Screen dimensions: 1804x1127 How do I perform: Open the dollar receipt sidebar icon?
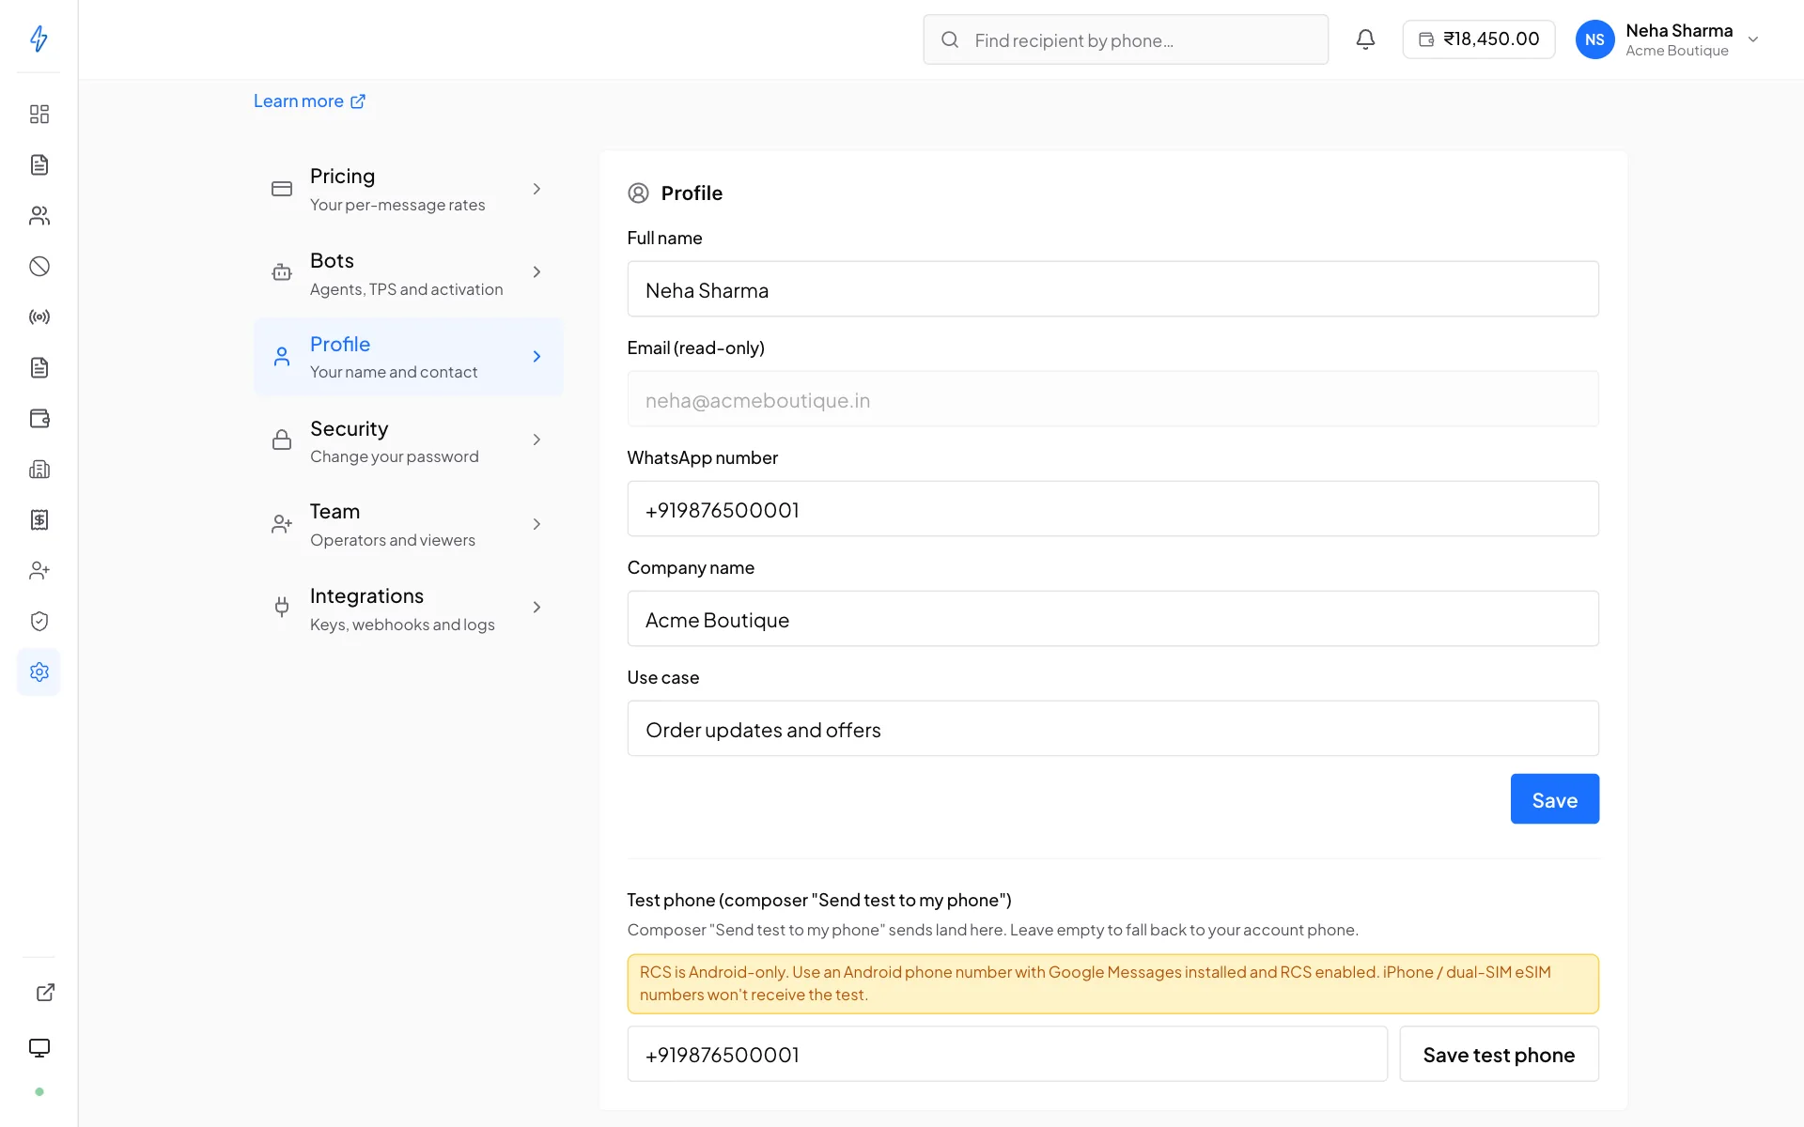[39, 520]
